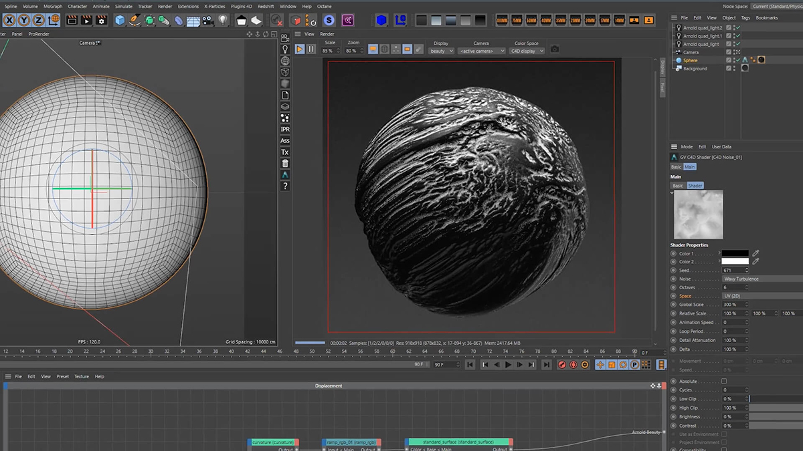
Task: Open the Noise type Wavy Turbulence dropdown
Action: click(x=762, y=279)
